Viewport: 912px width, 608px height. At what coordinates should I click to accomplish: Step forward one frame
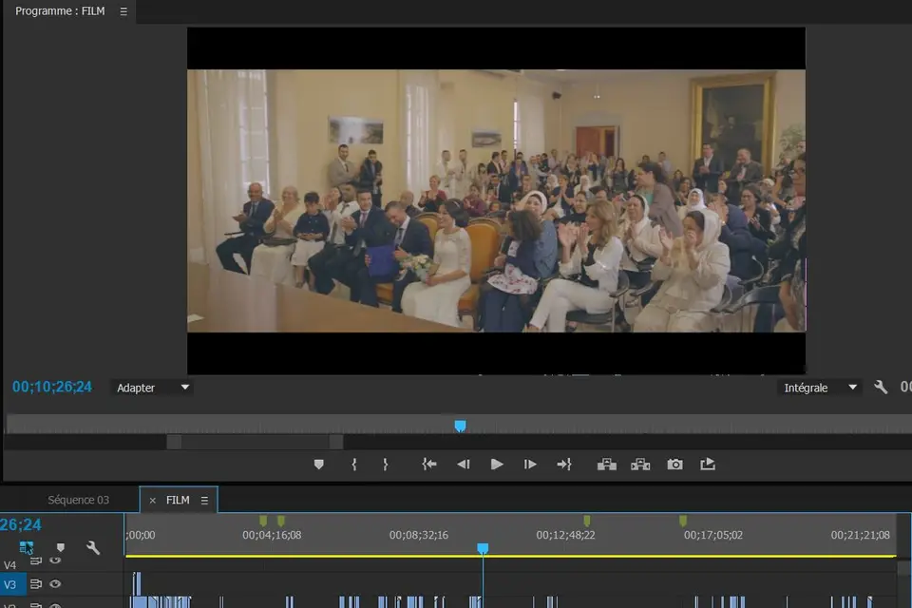[x=530, y=465]
